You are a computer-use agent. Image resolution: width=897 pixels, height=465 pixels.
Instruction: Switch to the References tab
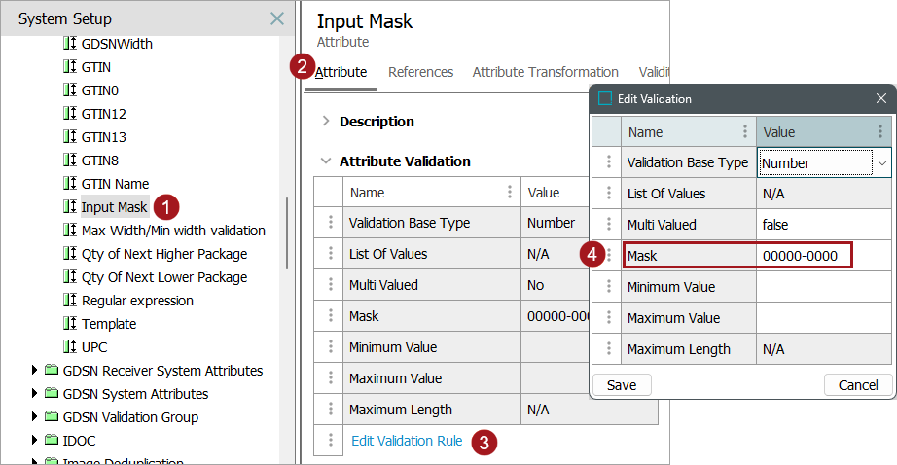[x=420, y=72]
